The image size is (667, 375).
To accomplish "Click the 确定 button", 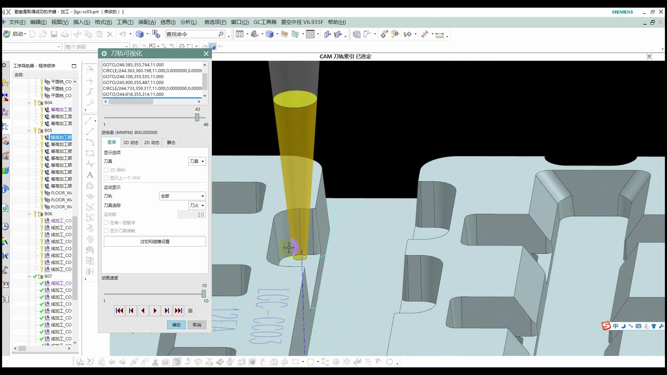I will coord(176,325).
